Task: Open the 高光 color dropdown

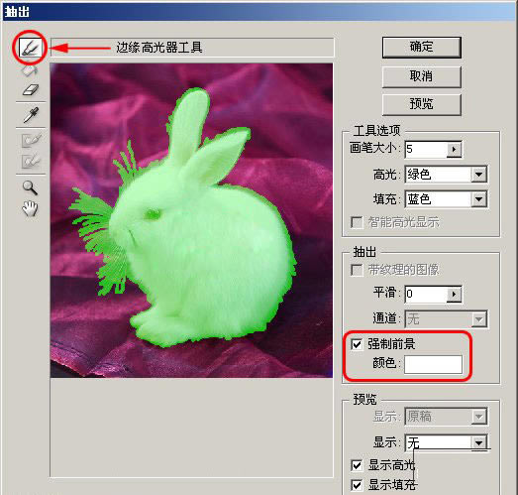Action: (x=478, y=175)
